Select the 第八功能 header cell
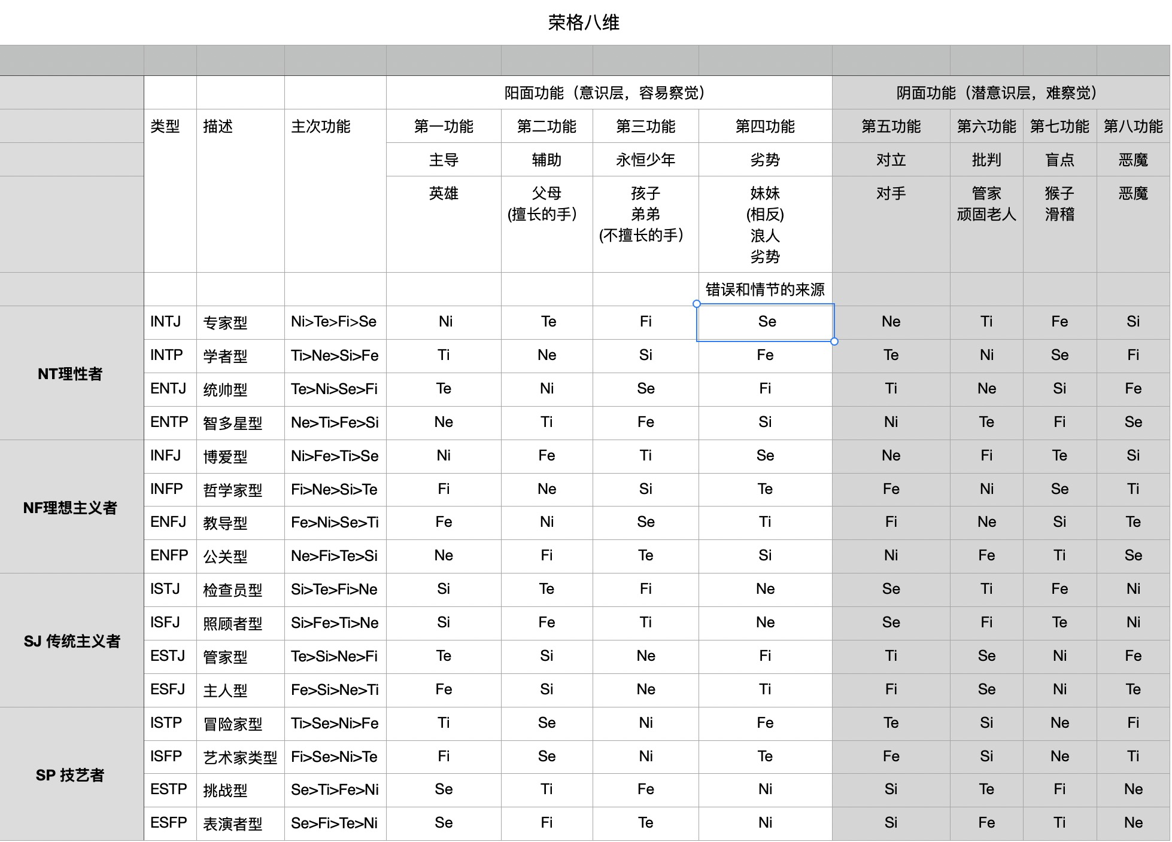Screen dimensions: 1172x842 (x=1133, y=126)
